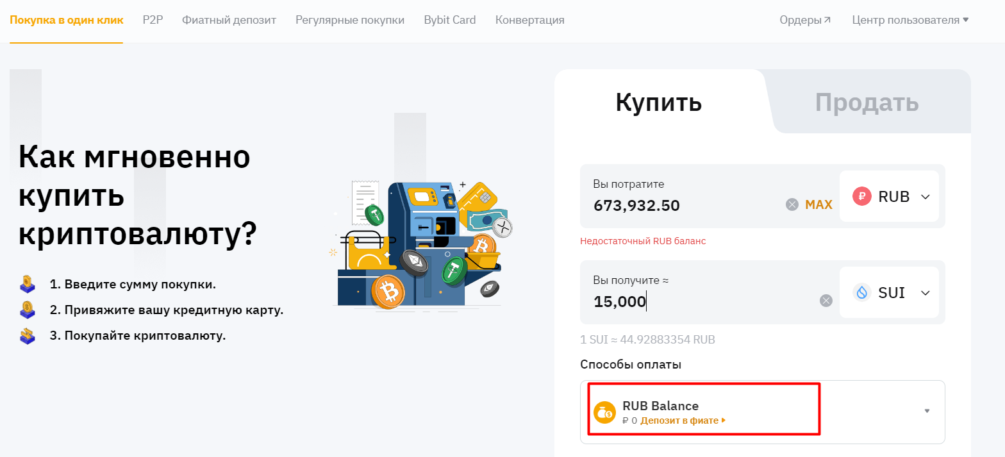Switch to the Продать tab
The height and width of the screenshot is (457, 1005).
867,103
